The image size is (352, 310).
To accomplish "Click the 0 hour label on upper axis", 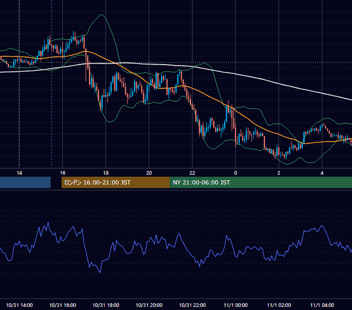I will pos(236,173).
